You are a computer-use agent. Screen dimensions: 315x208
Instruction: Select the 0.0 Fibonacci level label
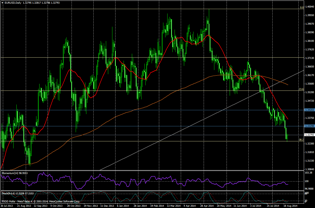pos(302,8)
